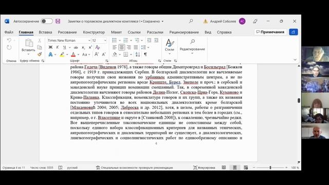The width and height of the screenshot is (329, 185).
Task: Align text right
Action: [129, 47]
